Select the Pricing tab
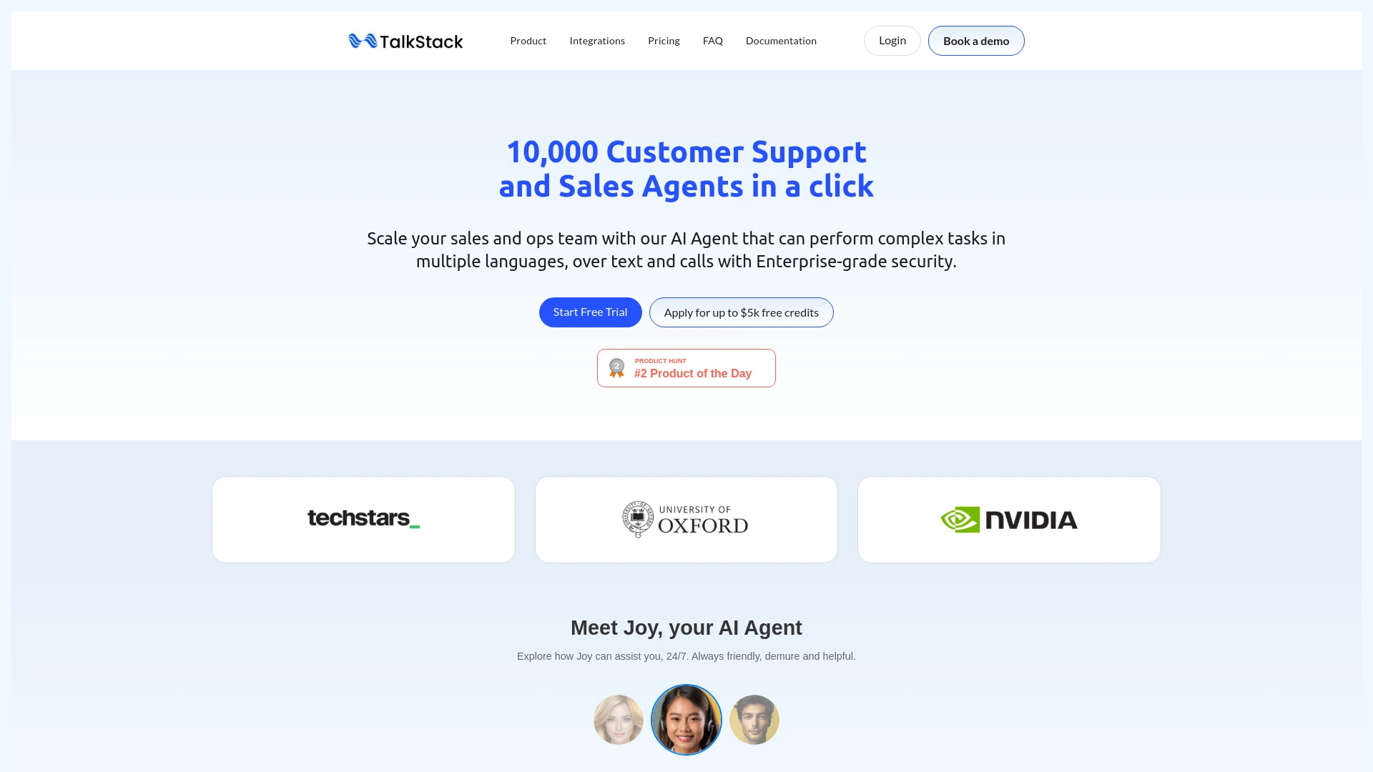1373x772 pixels. pos(663,41)
